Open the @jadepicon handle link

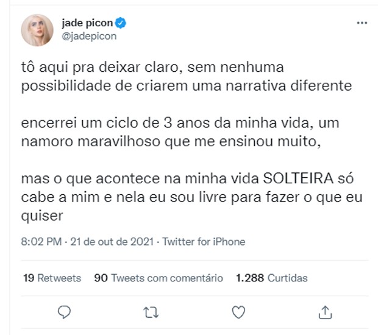coord(89,36)
